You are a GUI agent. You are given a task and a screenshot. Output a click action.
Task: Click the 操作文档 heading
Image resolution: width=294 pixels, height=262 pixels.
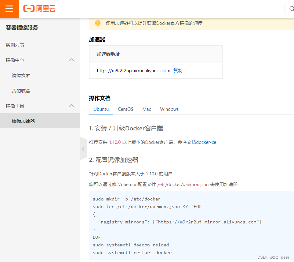pos(100,98)
